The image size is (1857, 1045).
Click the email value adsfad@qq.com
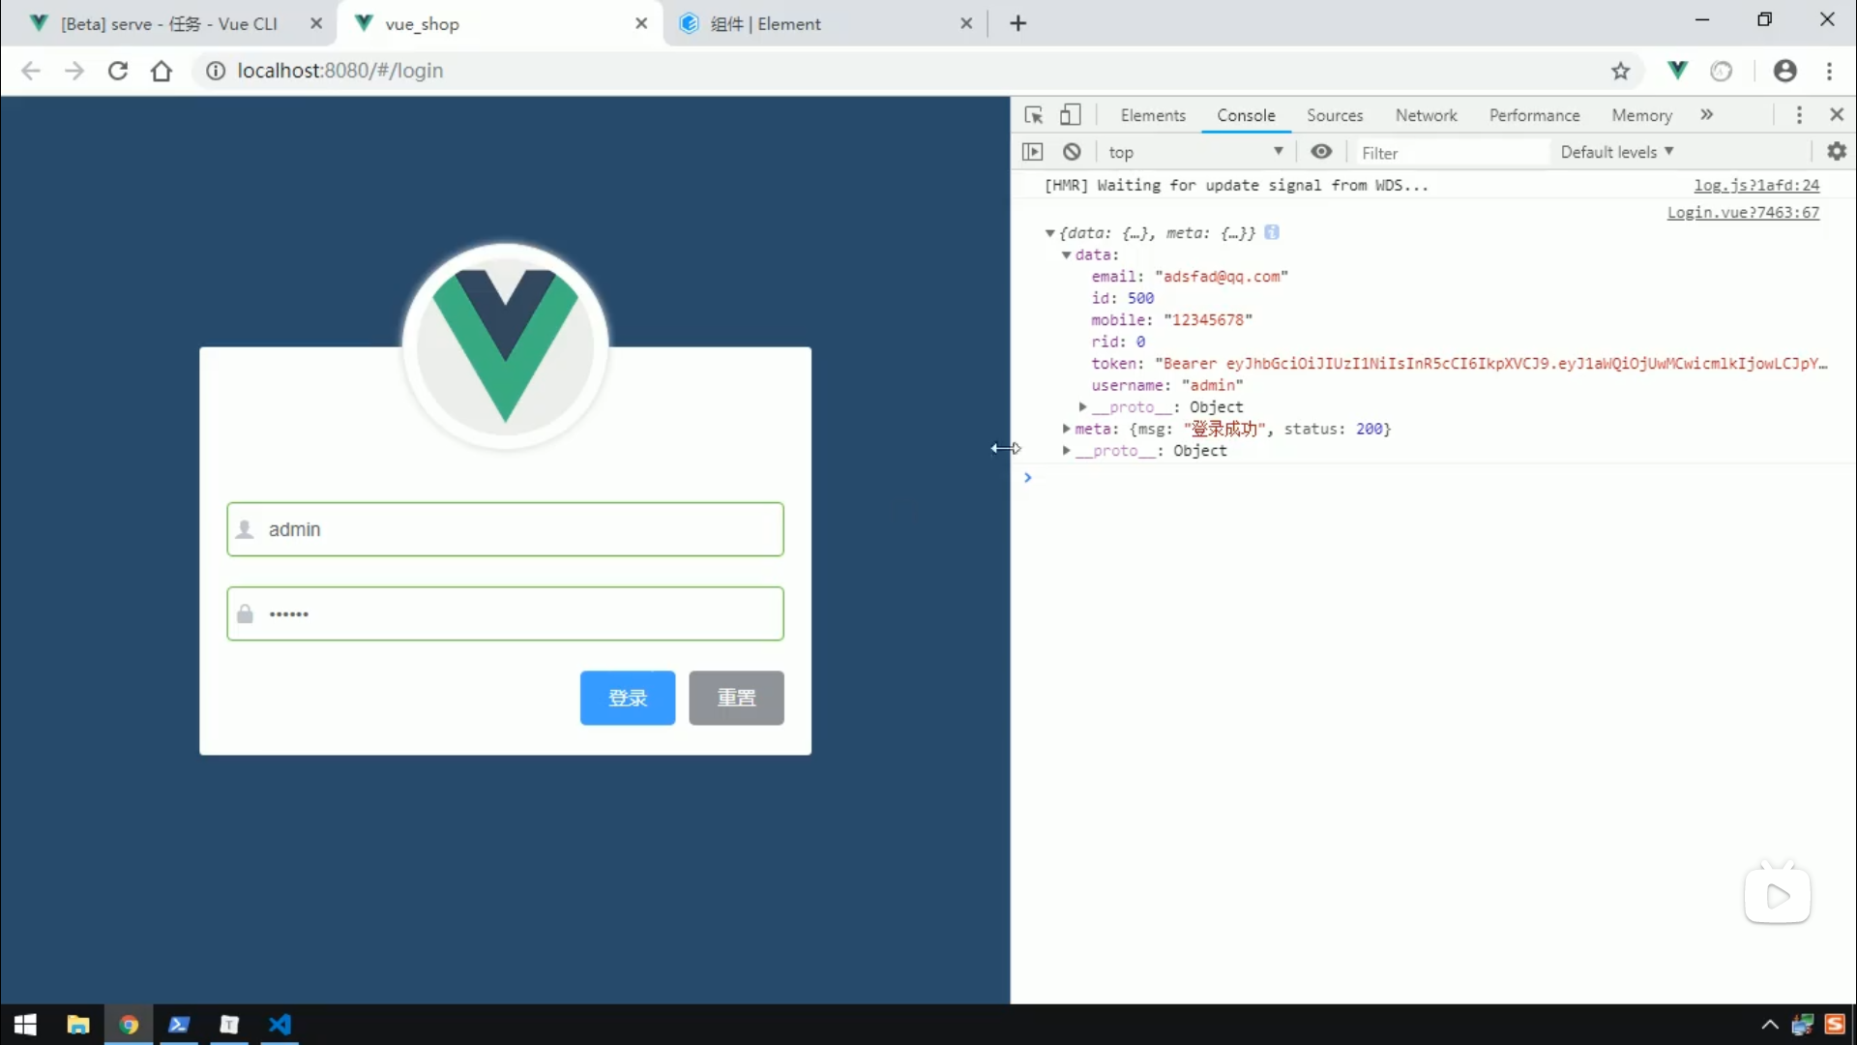(1222, 277)
